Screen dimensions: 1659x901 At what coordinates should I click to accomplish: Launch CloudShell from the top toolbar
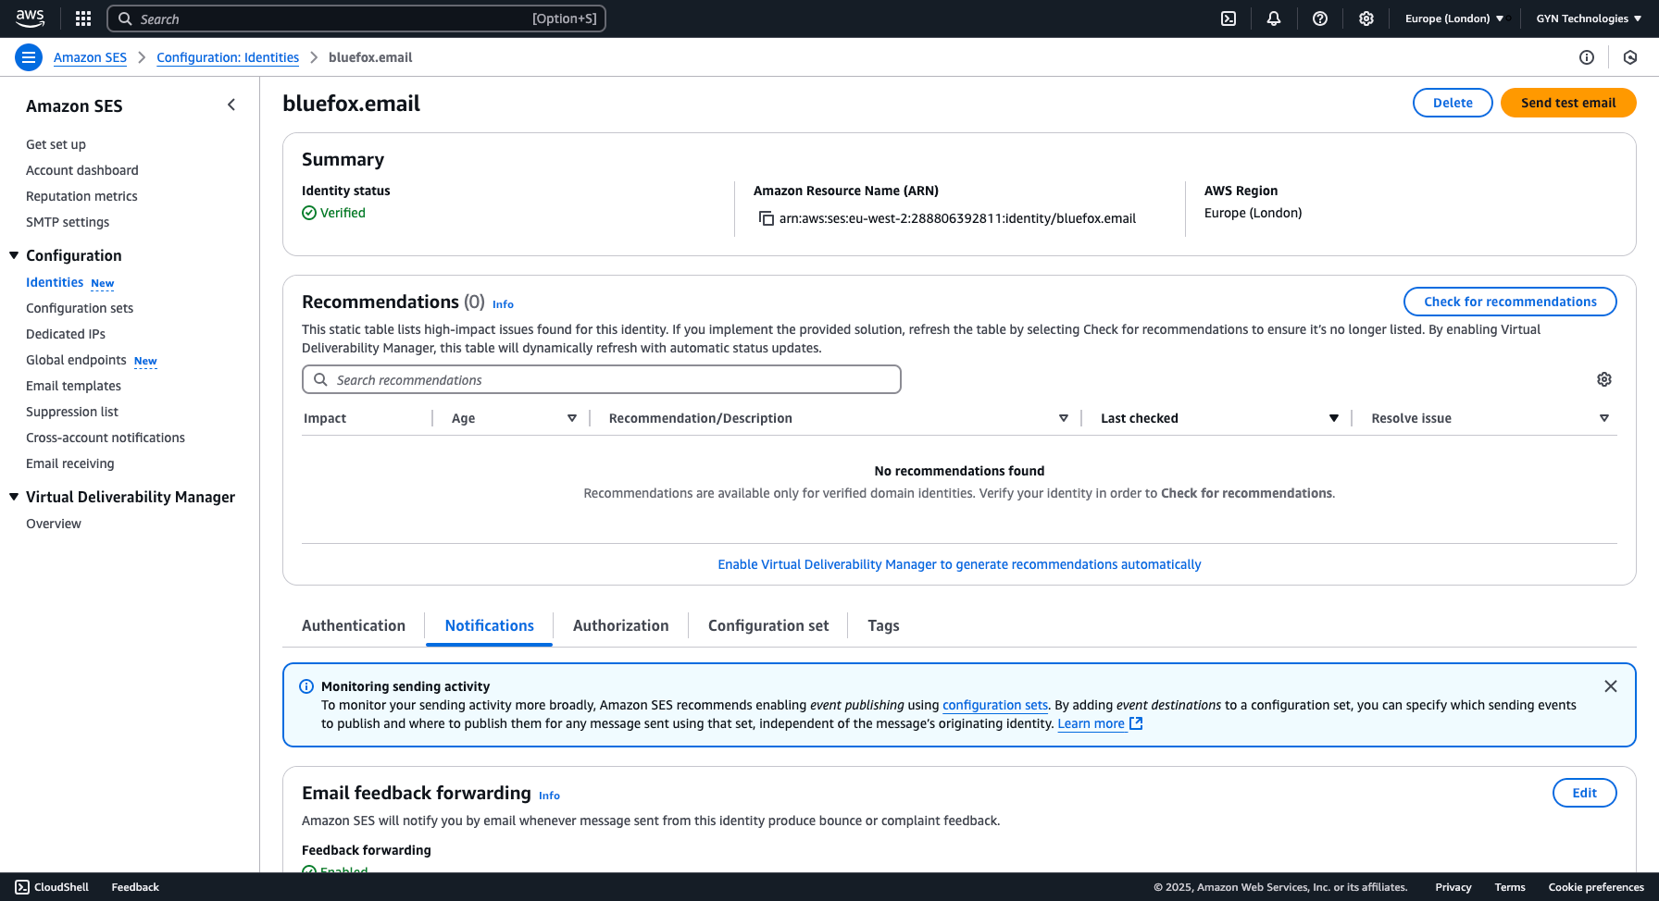[x=1228, y=19]
